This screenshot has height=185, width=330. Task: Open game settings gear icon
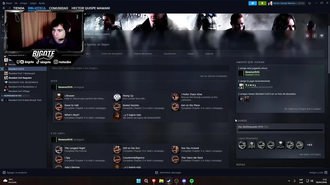tap(307, 36)
